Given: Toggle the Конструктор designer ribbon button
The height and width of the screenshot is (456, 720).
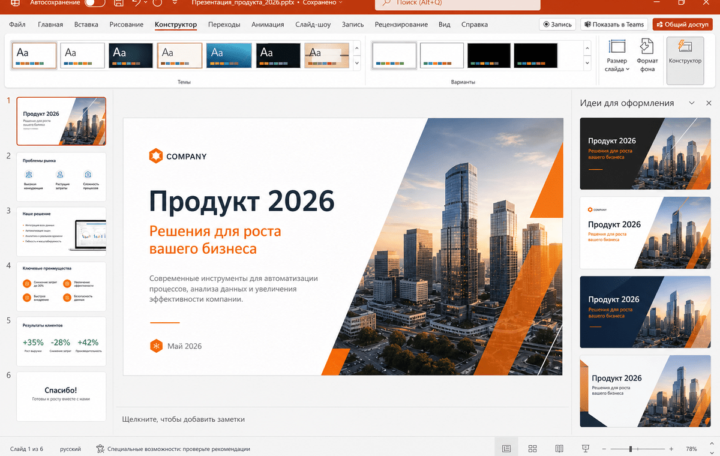Looking at the screenshot, I should tap(685, 60).
